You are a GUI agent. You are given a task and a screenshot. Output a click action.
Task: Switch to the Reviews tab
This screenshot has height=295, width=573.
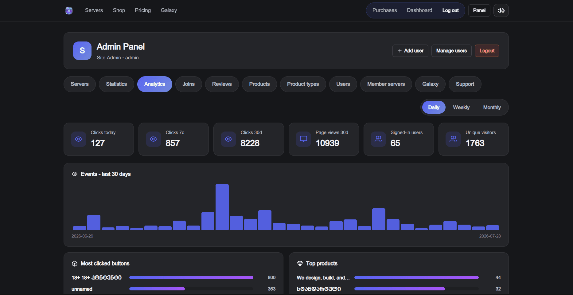pos(222,84)
